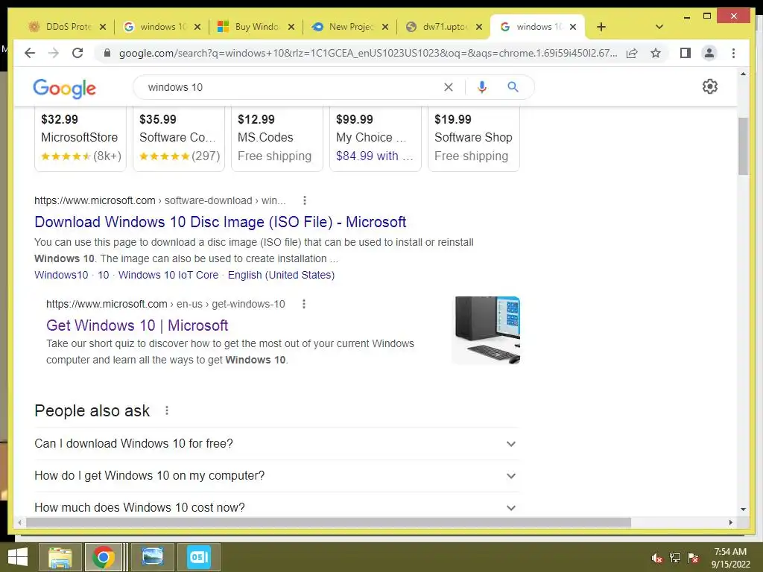Open the Windows Start button

[x=18, y=557]
